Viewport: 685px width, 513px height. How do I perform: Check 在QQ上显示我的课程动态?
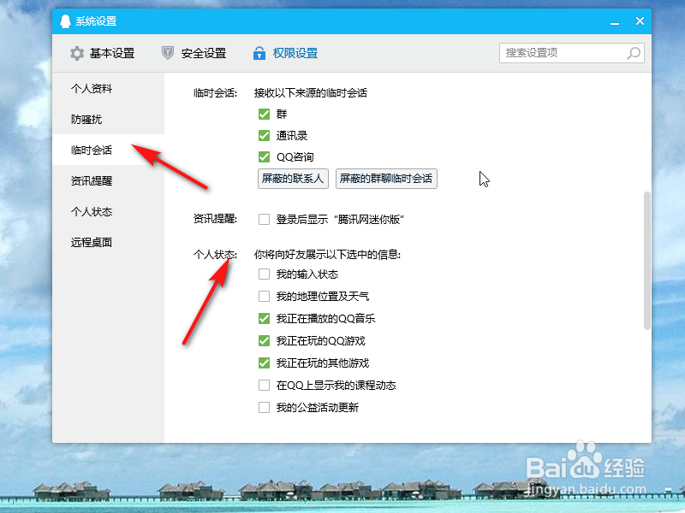(x=264, y=386)
